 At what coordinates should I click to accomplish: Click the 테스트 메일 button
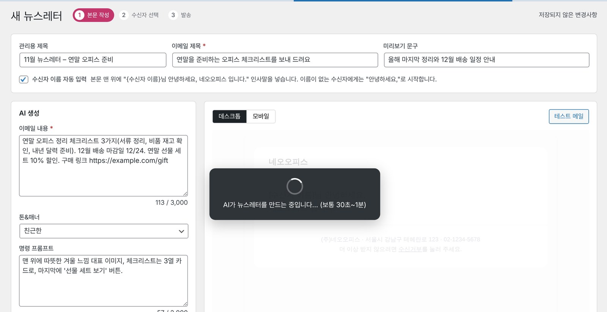[x=569, y=116]
